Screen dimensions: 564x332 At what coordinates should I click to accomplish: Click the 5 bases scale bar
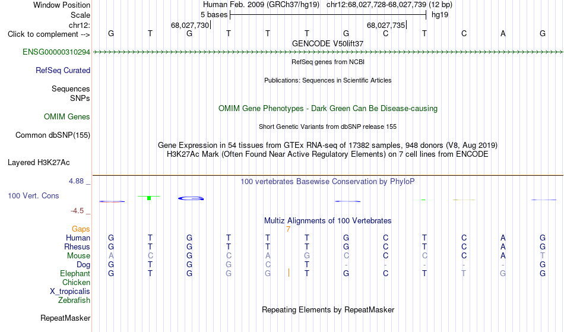[x=328, y=15]
